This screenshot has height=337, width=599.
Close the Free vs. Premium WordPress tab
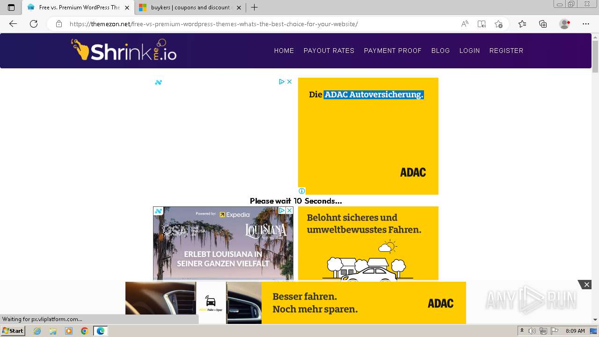127,7
